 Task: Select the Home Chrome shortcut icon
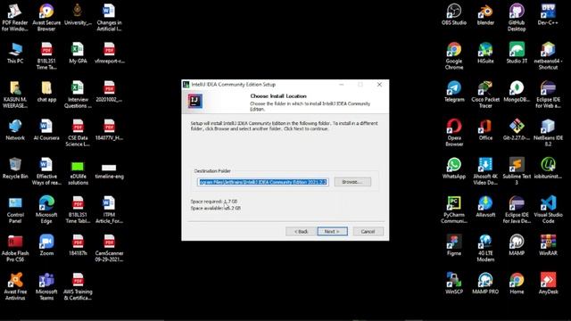[x=517, y=284]
